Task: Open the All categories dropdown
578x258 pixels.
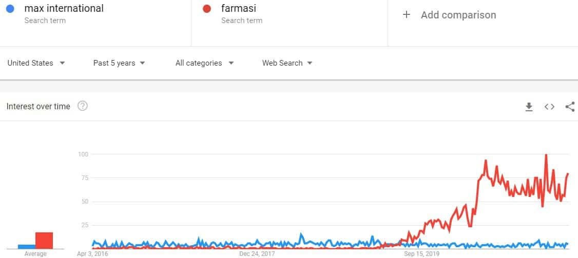Action: [205, 63]
